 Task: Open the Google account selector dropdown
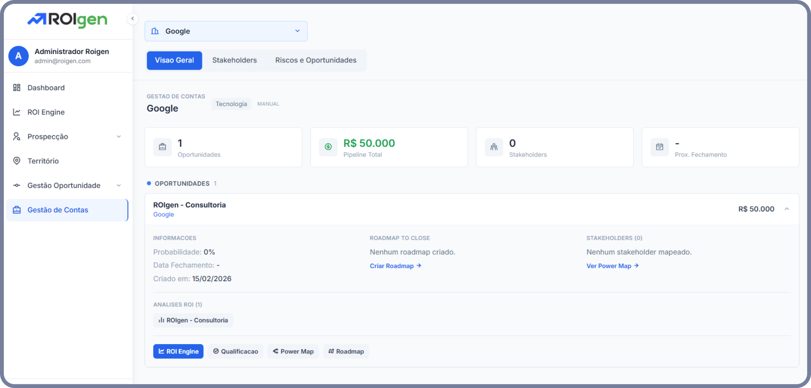pyautogui.click(x=226, y=31)
